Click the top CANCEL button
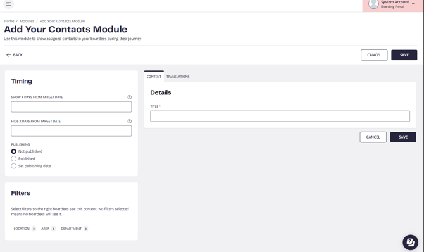The width and height of the screenshot is (424, 252). click(x=374, y=55)
